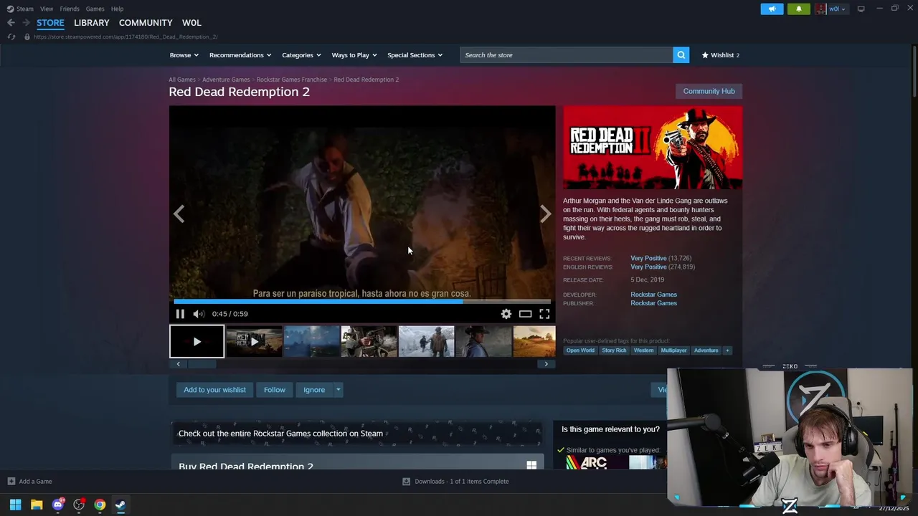Click the w0l profile avatar
The width and height of the screenshot is (918, 516).
(820, 9)
